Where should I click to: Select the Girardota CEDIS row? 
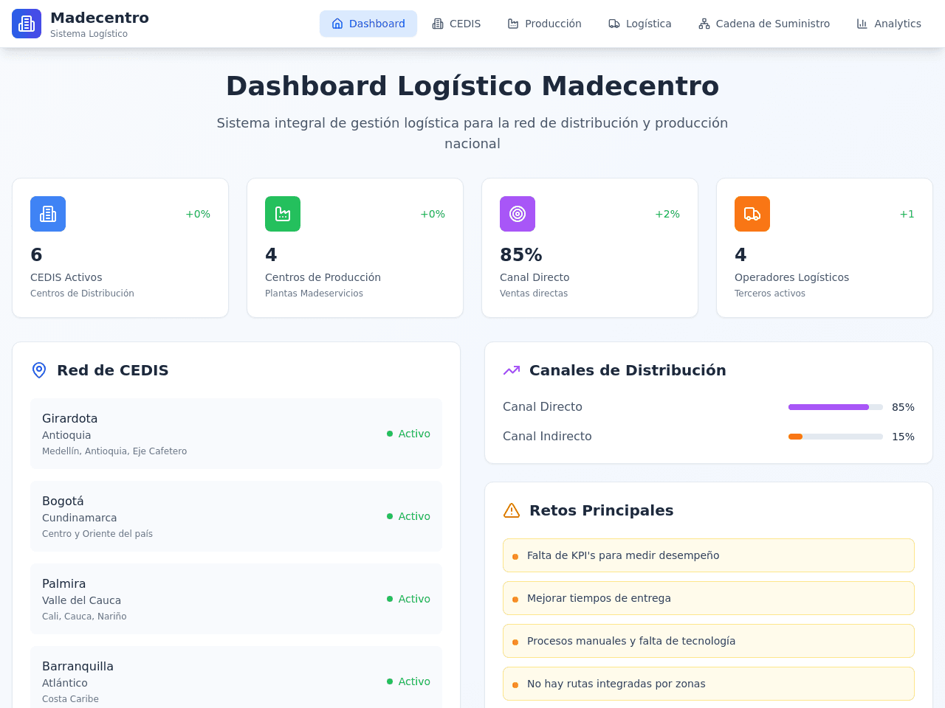(x=236, y=434)
